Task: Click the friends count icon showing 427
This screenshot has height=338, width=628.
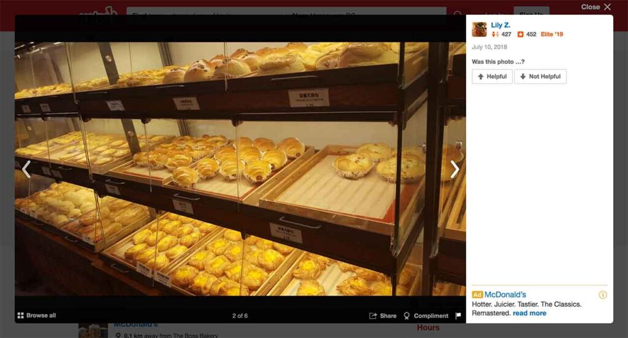Action: pos(496,34)
